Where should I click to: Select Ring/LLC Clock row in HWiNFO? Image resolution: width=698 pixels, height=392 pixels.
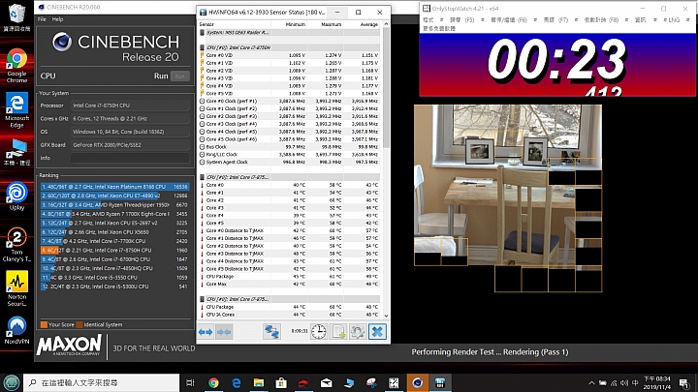tap(289, 154)
